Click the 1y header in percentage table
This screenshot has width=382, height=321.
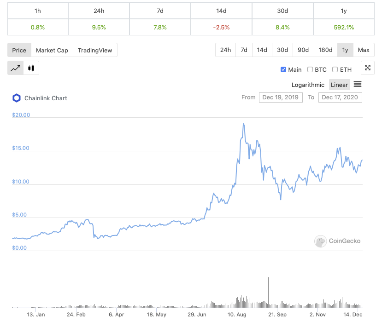(344, 11)
